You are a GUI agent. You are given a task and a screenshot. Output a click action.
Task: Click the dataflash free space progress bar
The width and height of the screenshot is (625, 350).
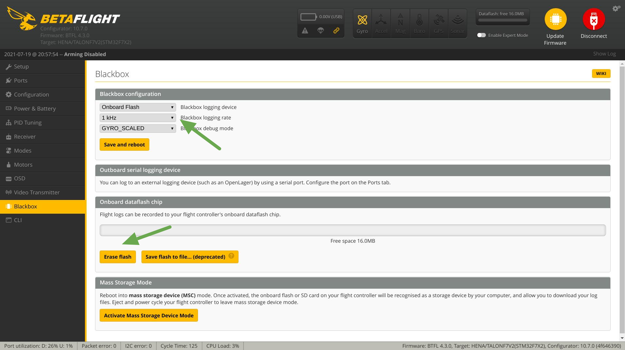click(353, 230)
